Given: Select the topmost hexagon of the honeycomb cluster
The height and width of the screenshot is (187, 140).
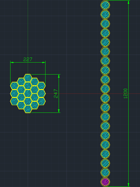Looking at the screenshot, I should [28, 78].
